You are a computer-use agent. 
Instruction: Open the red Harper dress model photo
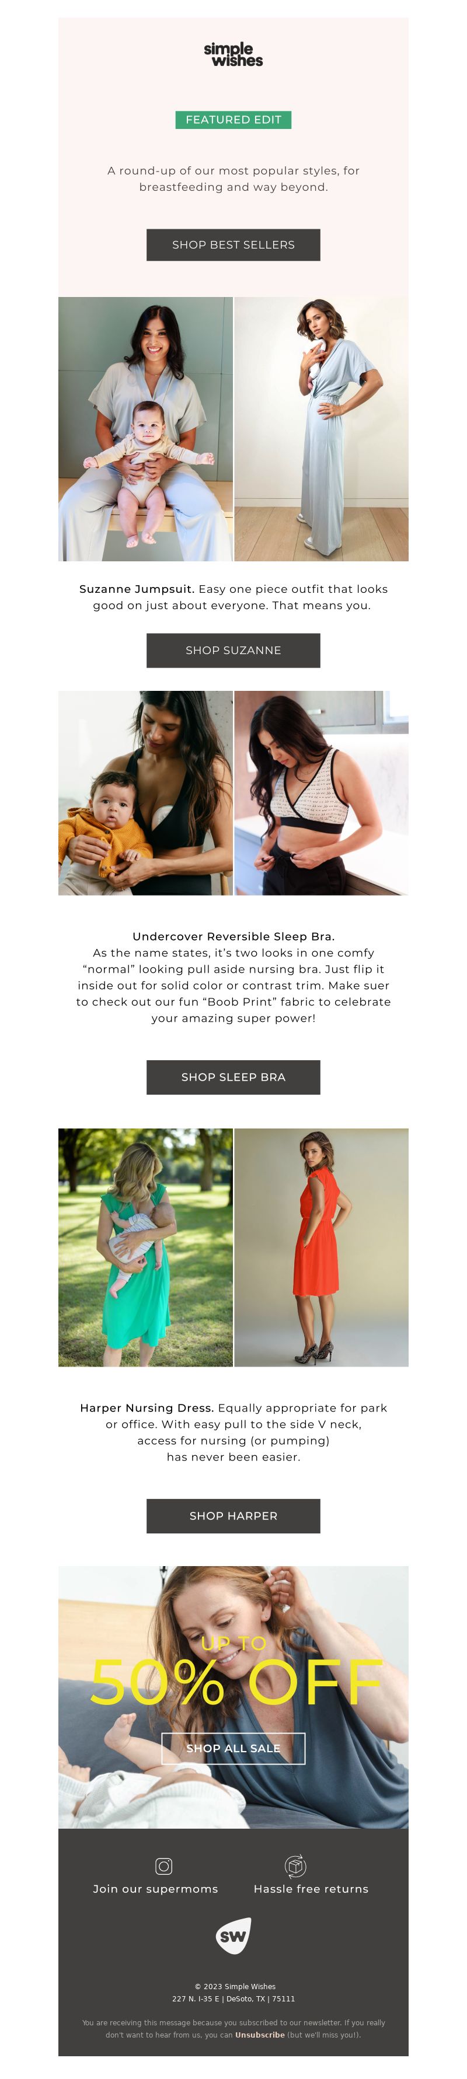pyautogui.click(x=322, y=1247)
